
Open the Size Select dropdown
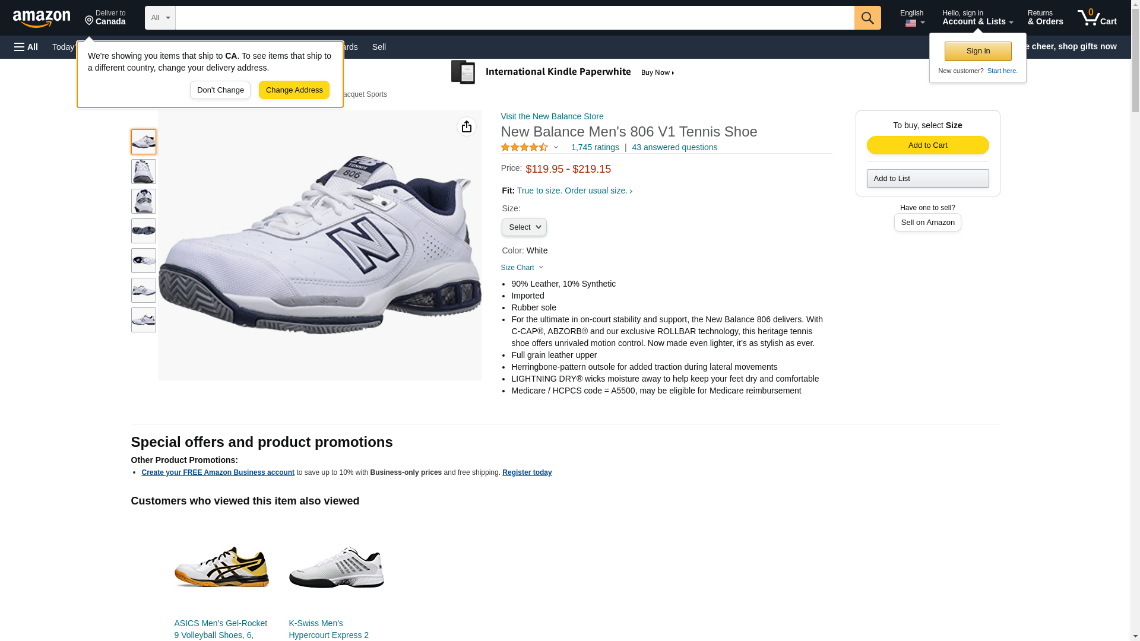[x=524, y=227]
